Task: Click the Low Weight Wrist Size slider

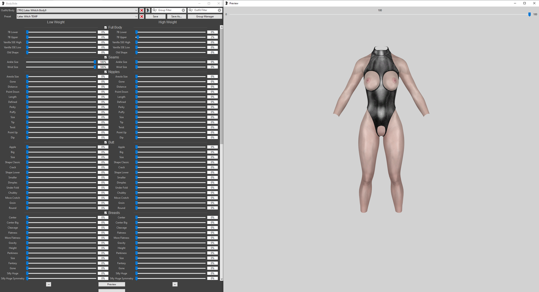Action: pos(61,67)
